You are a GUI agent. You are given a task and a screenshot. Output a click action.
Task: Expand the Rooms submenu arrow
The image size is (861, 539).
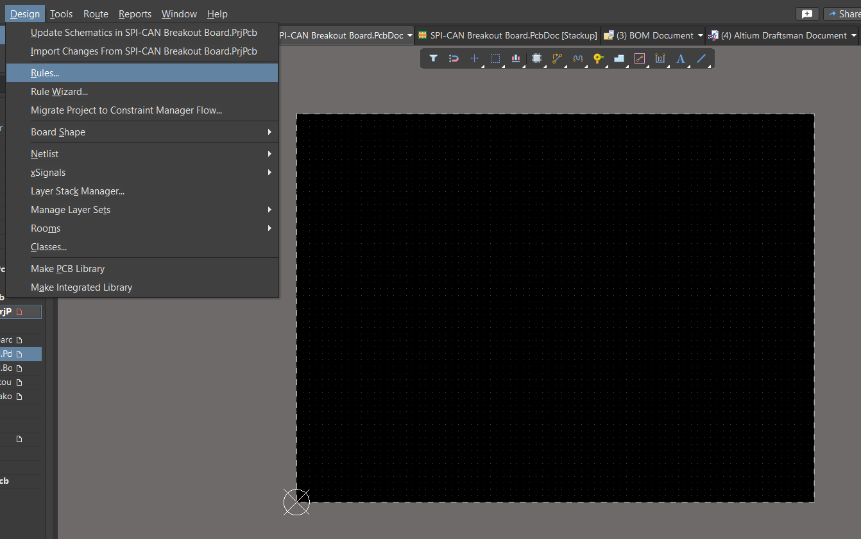click(x=269, y=228)
